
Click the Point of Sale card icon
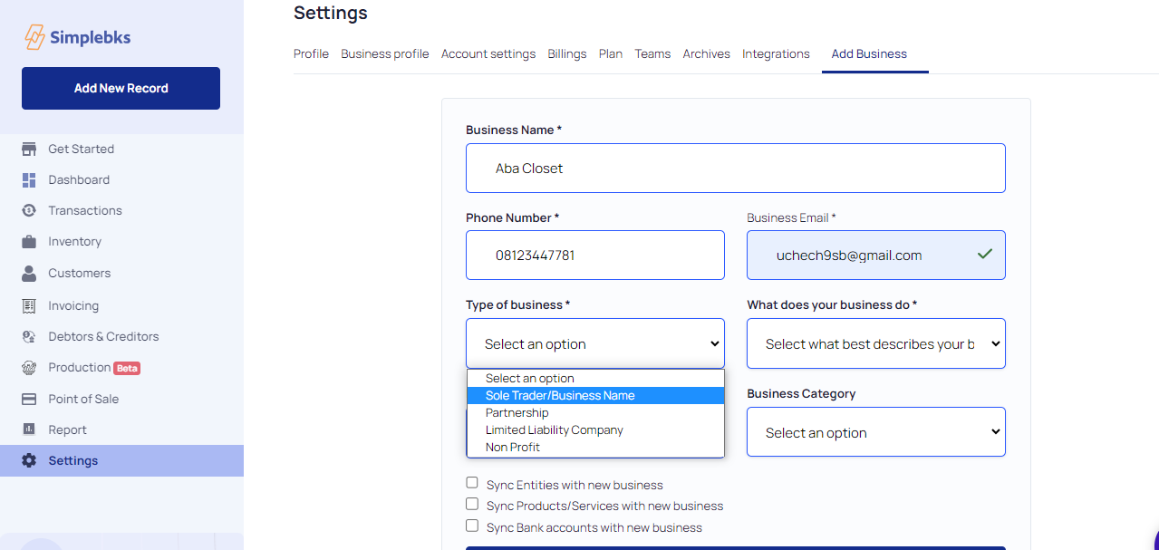[29, 400]
